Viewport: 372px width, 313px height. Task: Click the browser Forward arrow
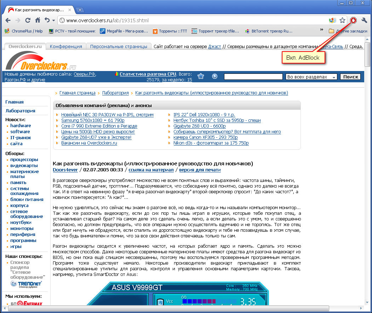pos(18,20)
